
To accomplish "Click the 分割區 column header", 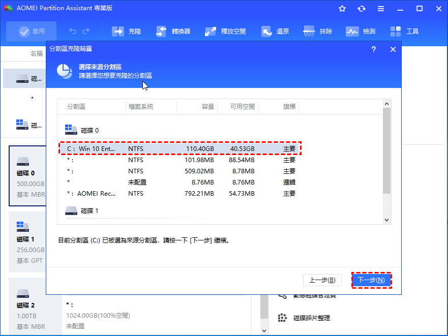I will [x=76, y=107].
